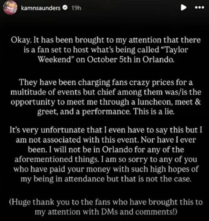This screenshot has width=209, height=221.
Task: Click the verified badge beside kamnsaunders
Action: 65,8
